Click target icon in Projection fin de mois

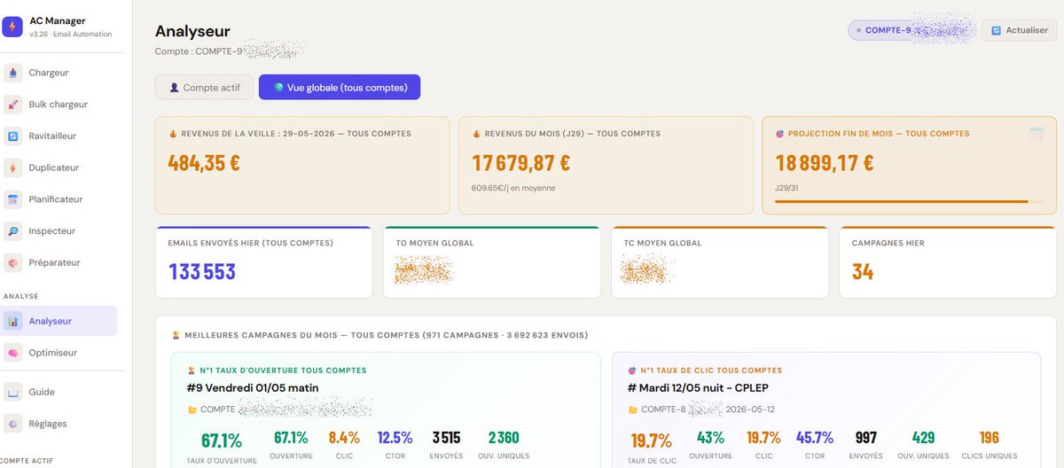pos(779,134)
